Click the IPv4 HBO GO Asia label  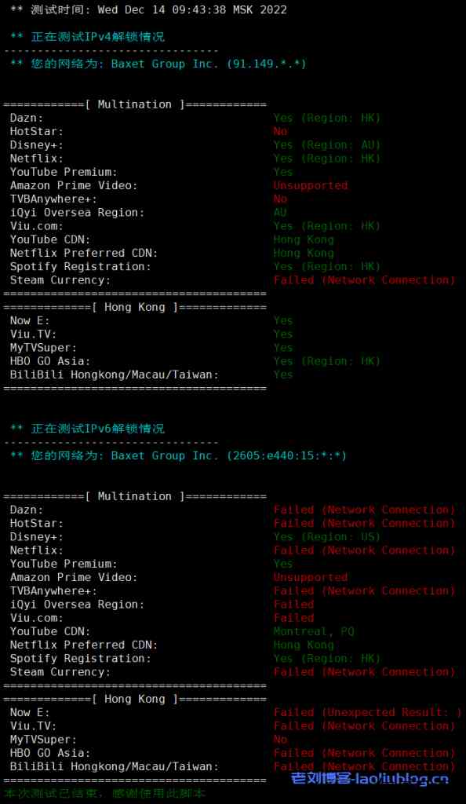pyautogui.click(x=50, y=361)
